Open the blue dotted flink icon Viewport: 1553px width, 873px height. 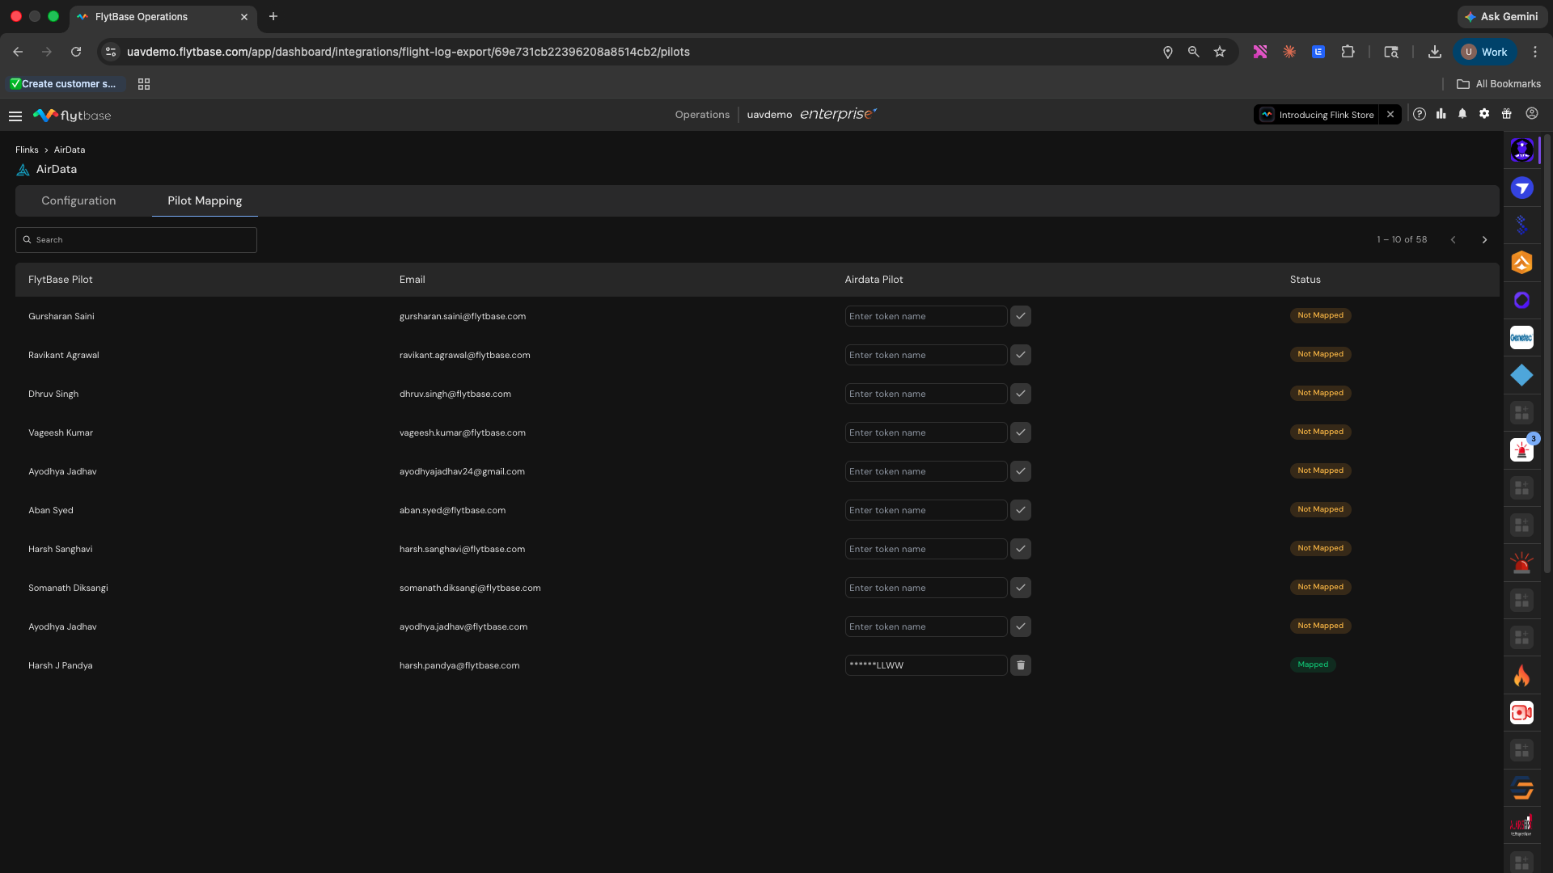click(1521, 226)
